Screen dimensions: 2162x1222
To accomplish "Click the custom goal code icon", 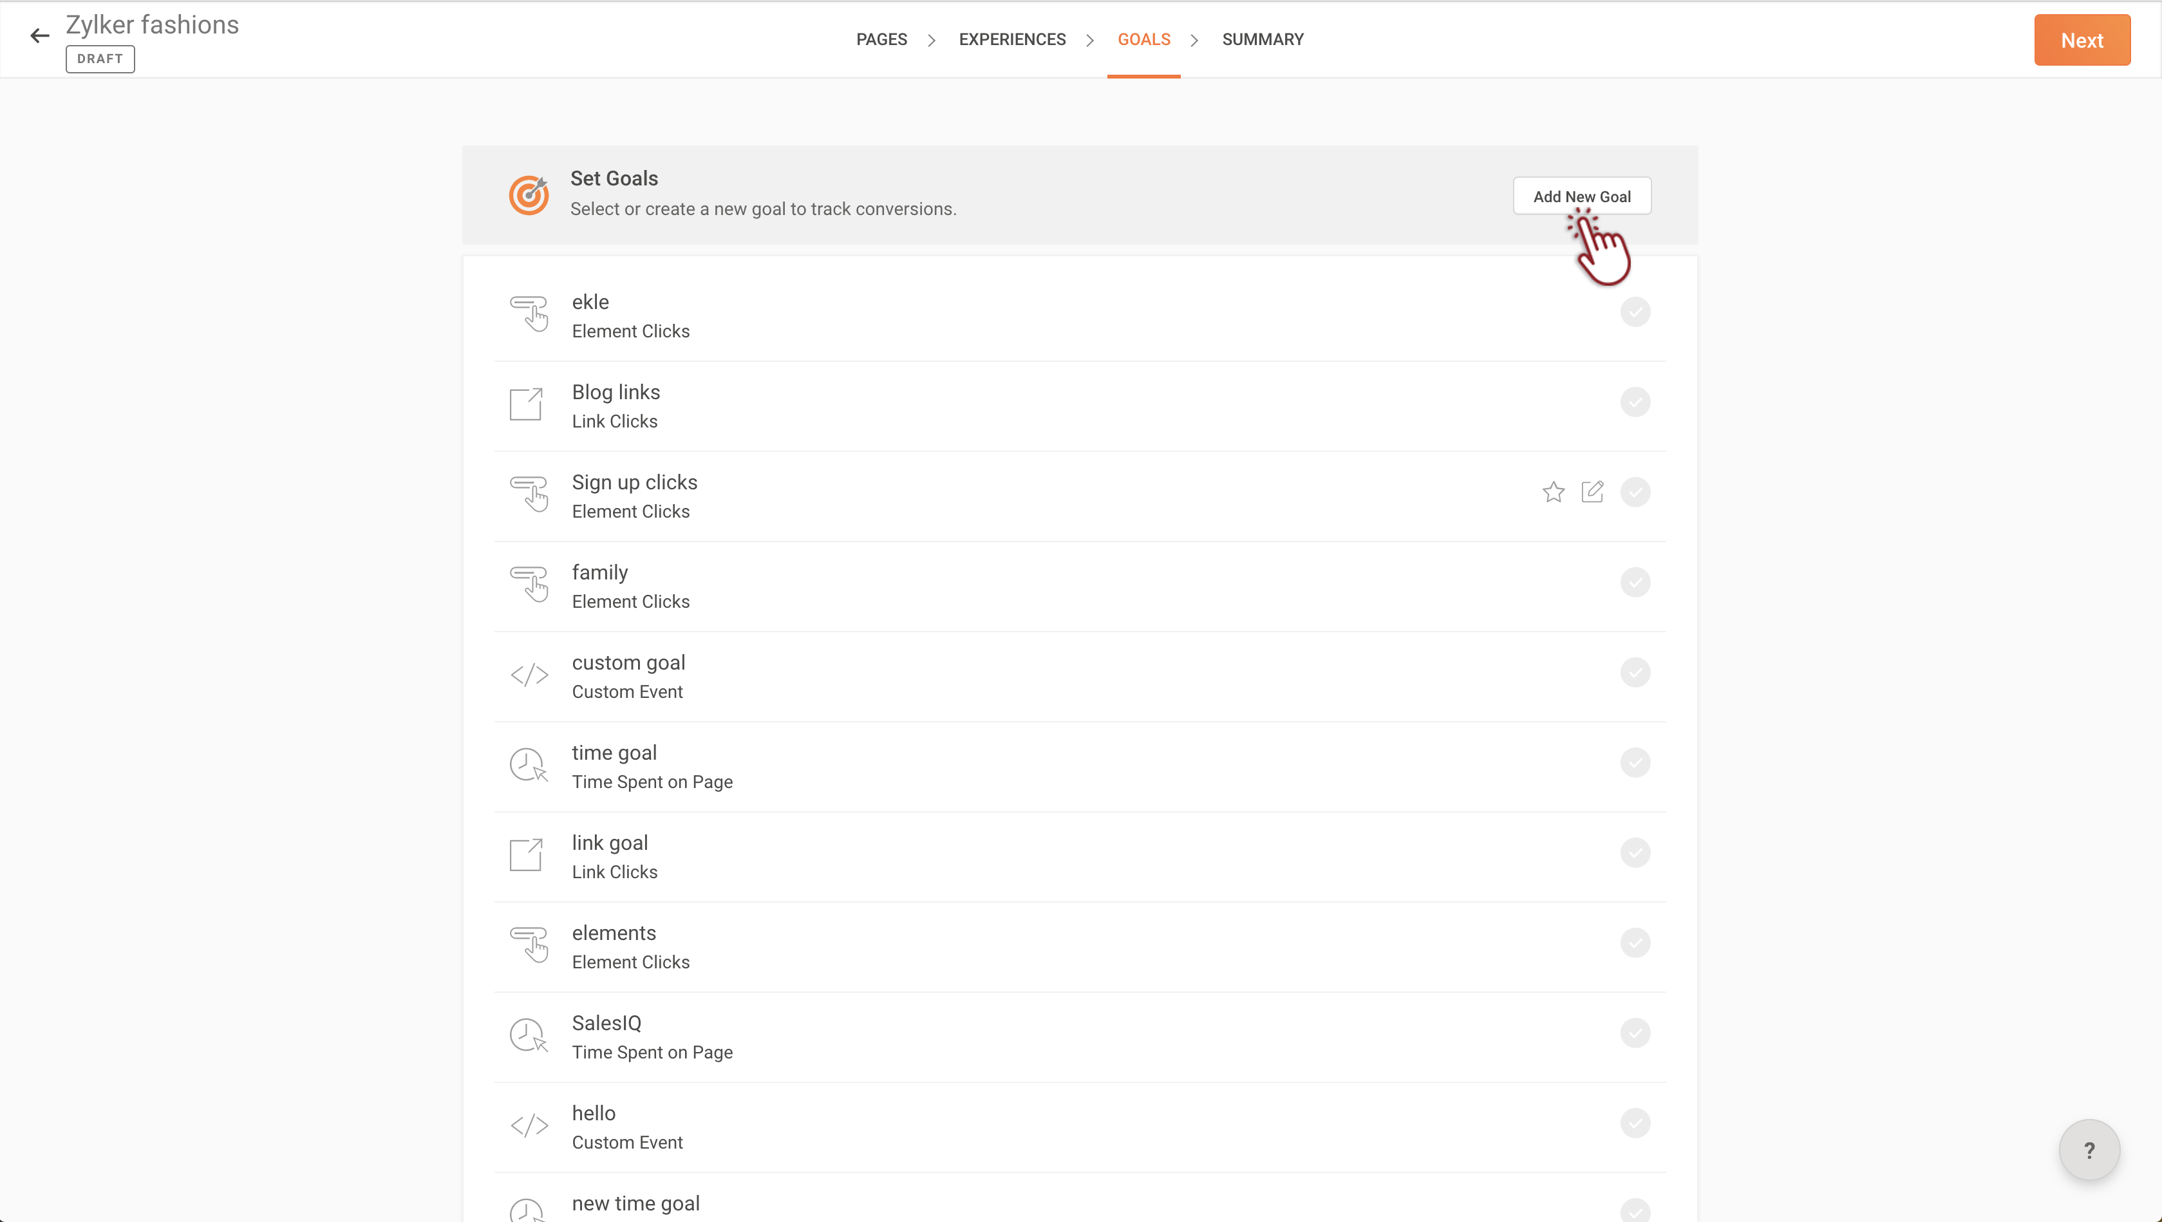I will coord(529,675).
